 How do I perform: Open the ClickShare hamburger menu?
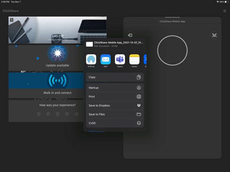pos(225,11)
